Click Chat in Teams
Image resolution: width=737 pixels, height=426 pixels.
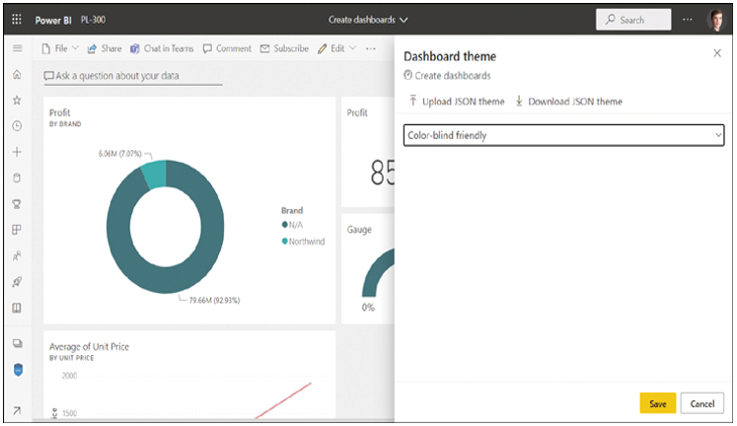162,48
